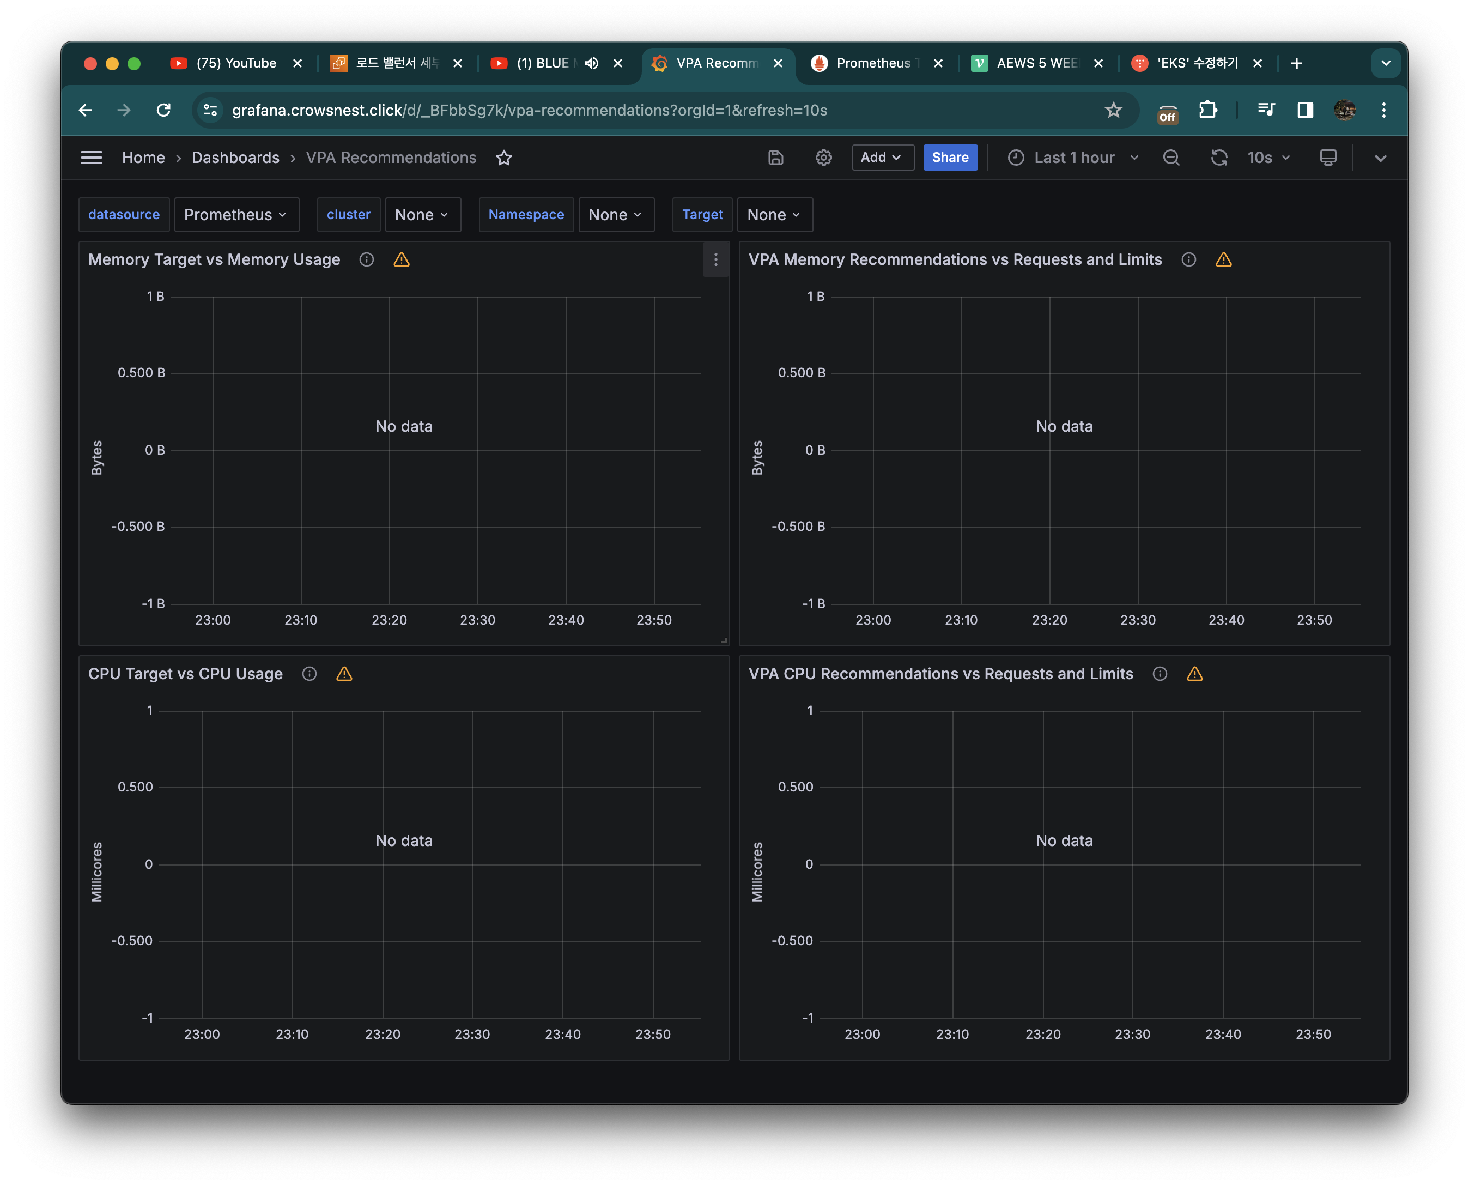1469x1185 pixels.
Task: Click the refresh dashboard icon
Action: [x=1218, y=158]
